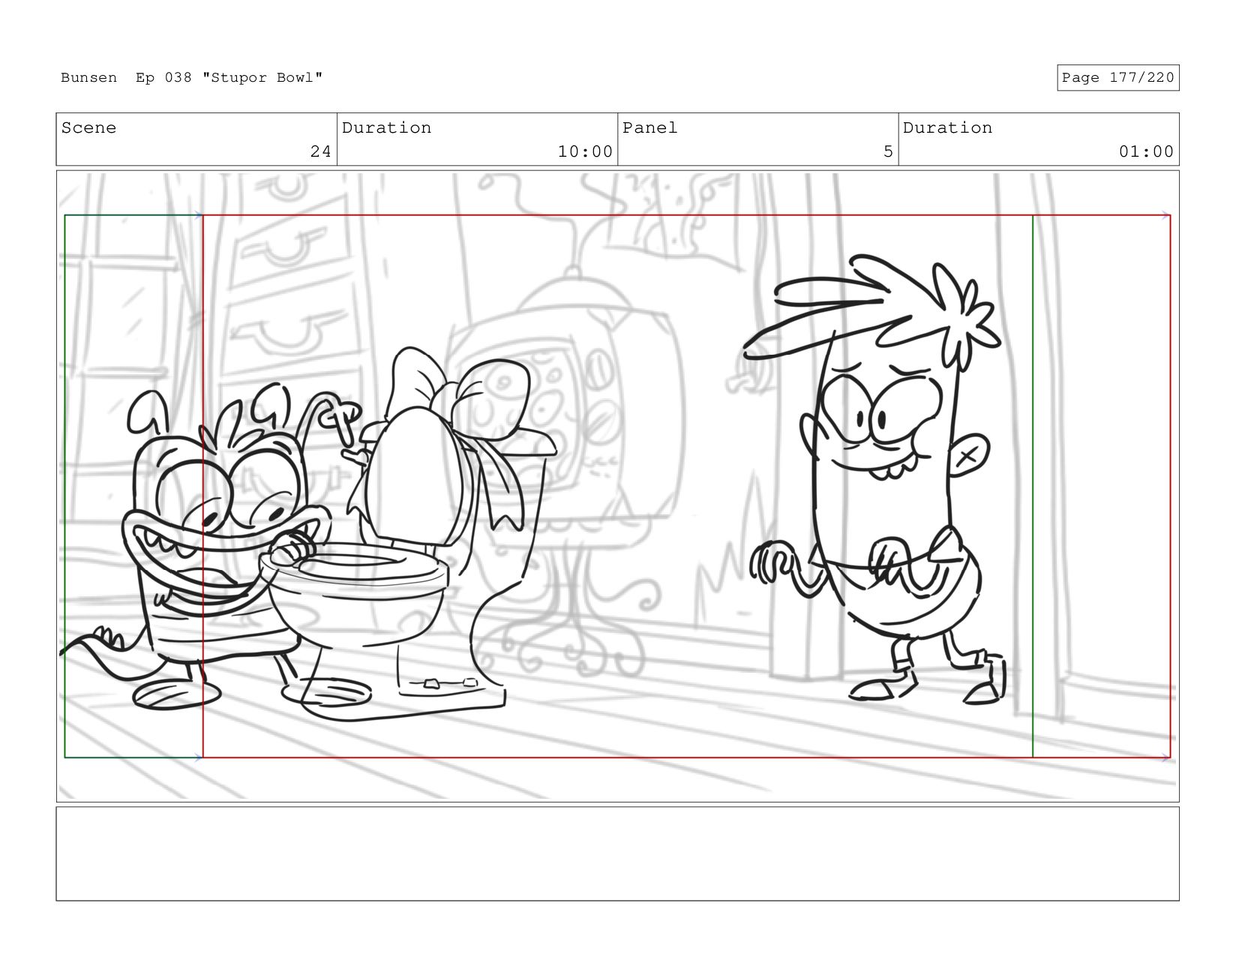Image resolution: width=1236 pixels, height=957 pixels.
Task: Click the Page 177/220 box
Action: click(x=1117, y=78)
